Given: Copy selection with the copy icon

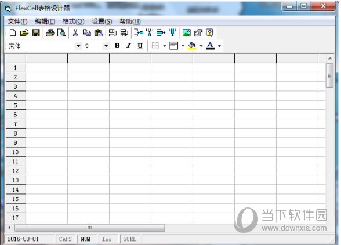Looking at the screenshot, I should pos(87,33).
